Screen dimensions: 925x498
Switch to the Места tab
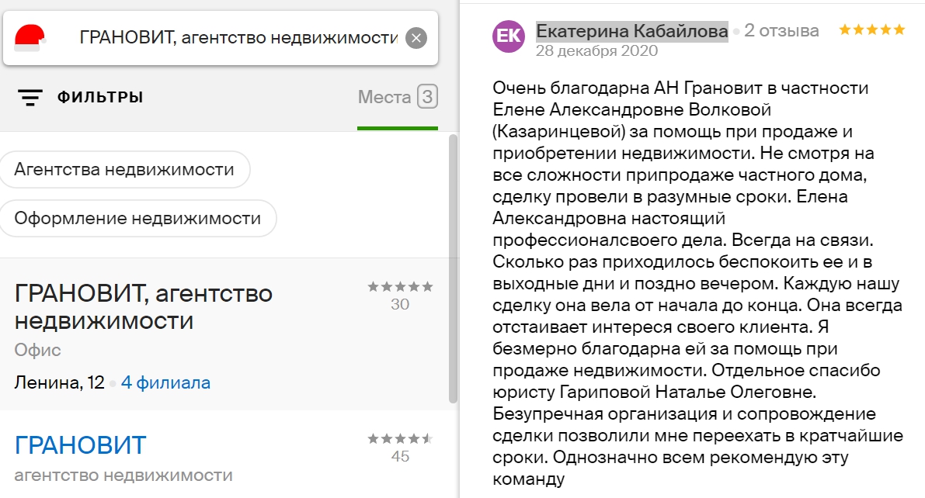pyautogui.click(x=384, y=97)
